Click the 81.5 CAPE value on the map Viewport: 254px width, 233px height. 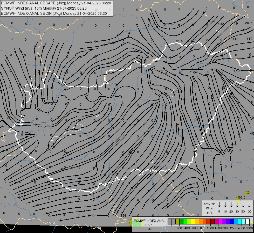(x=180, y=41)
